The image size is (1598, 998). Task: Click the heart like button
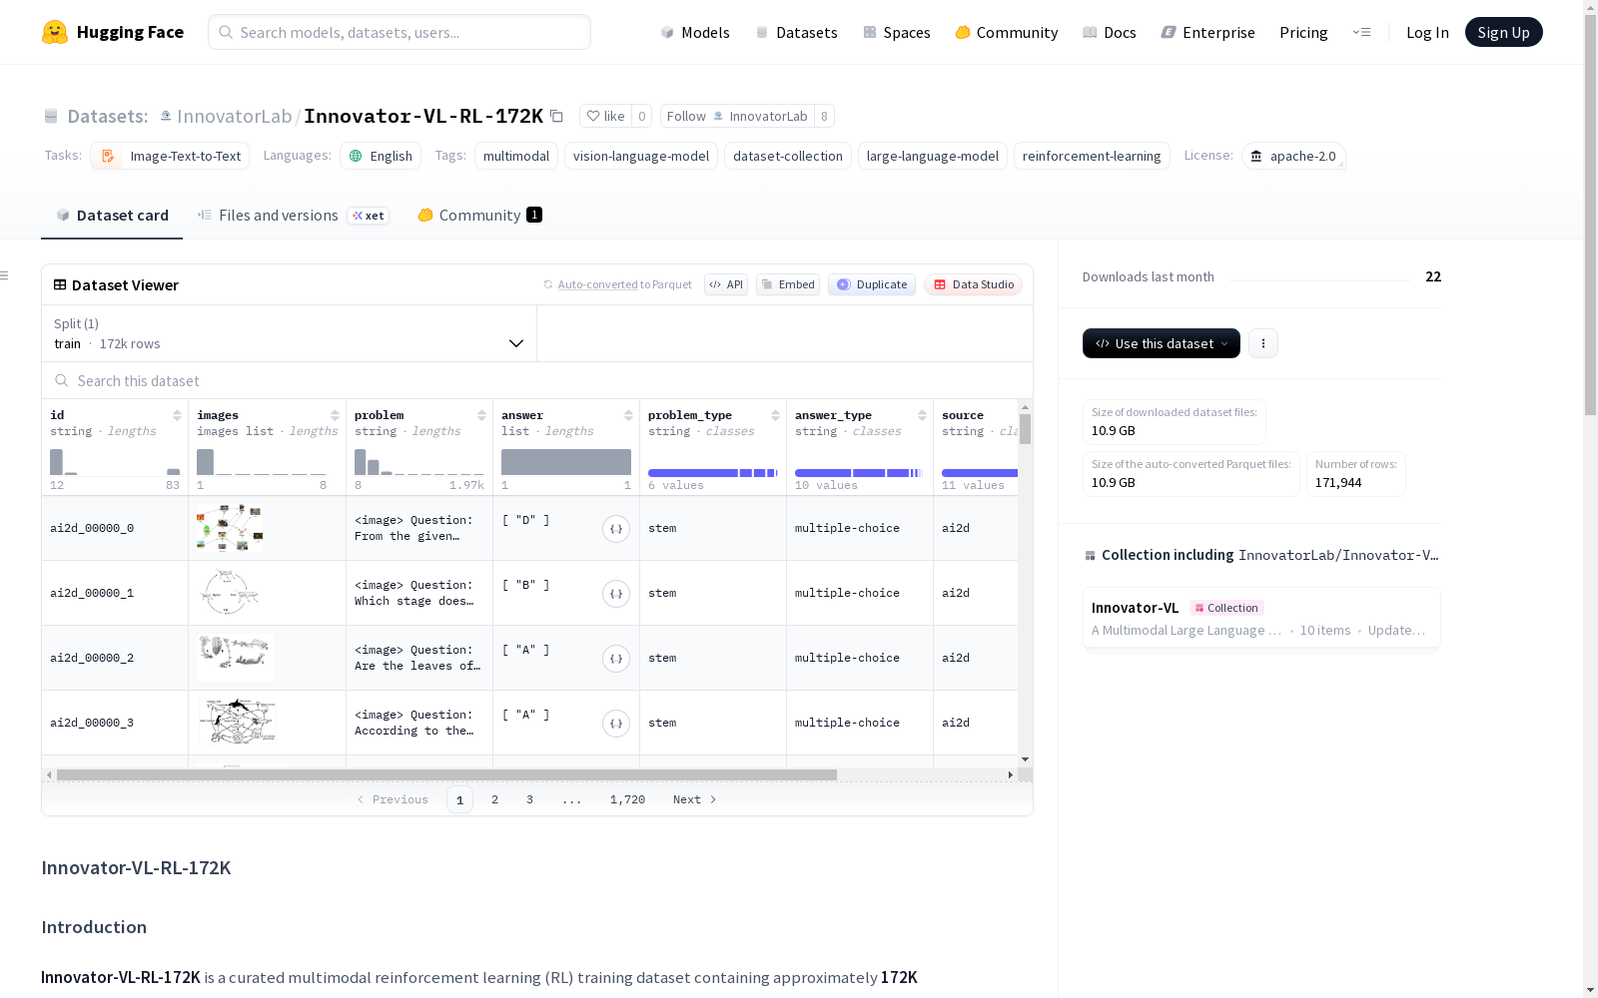click(x=605, y=116)
